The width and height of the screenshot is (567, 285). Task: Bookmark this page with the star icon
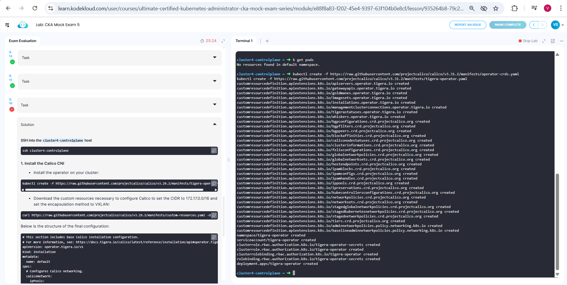496,8
